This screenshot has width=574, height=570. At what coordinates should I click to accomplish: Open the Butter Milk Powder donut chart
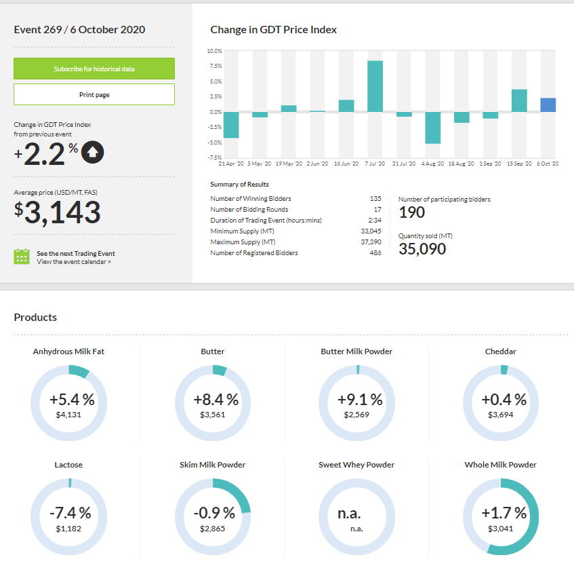coord(356,404)
